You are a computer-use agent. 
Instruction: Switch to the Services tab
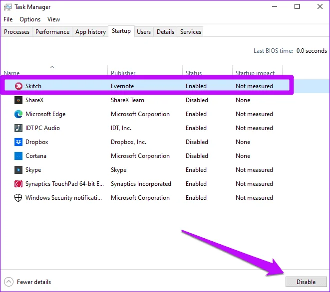[x=191, y=32]
